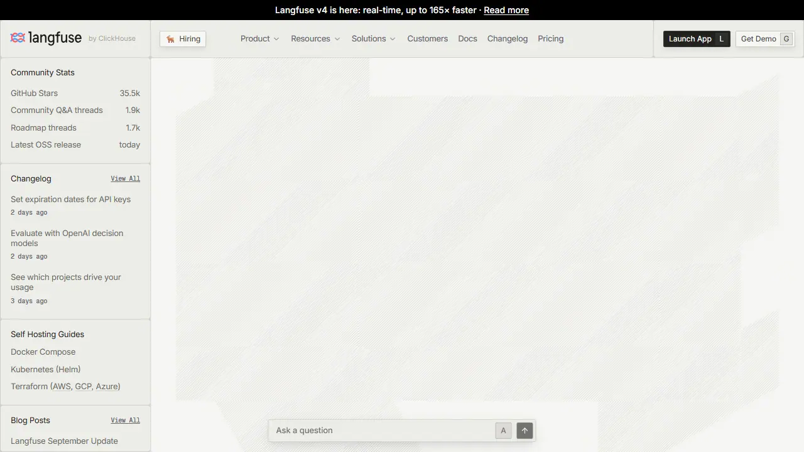
Task: View All changelog entries in sidebar
Action: tap(126, 179)
